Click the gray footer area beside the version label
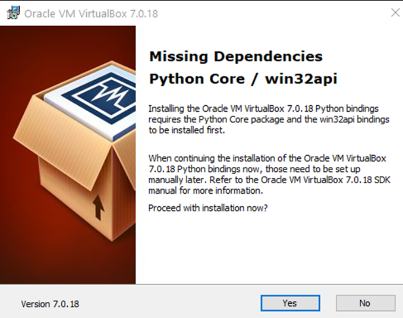 pyautogui.click(x=166, y=304)
